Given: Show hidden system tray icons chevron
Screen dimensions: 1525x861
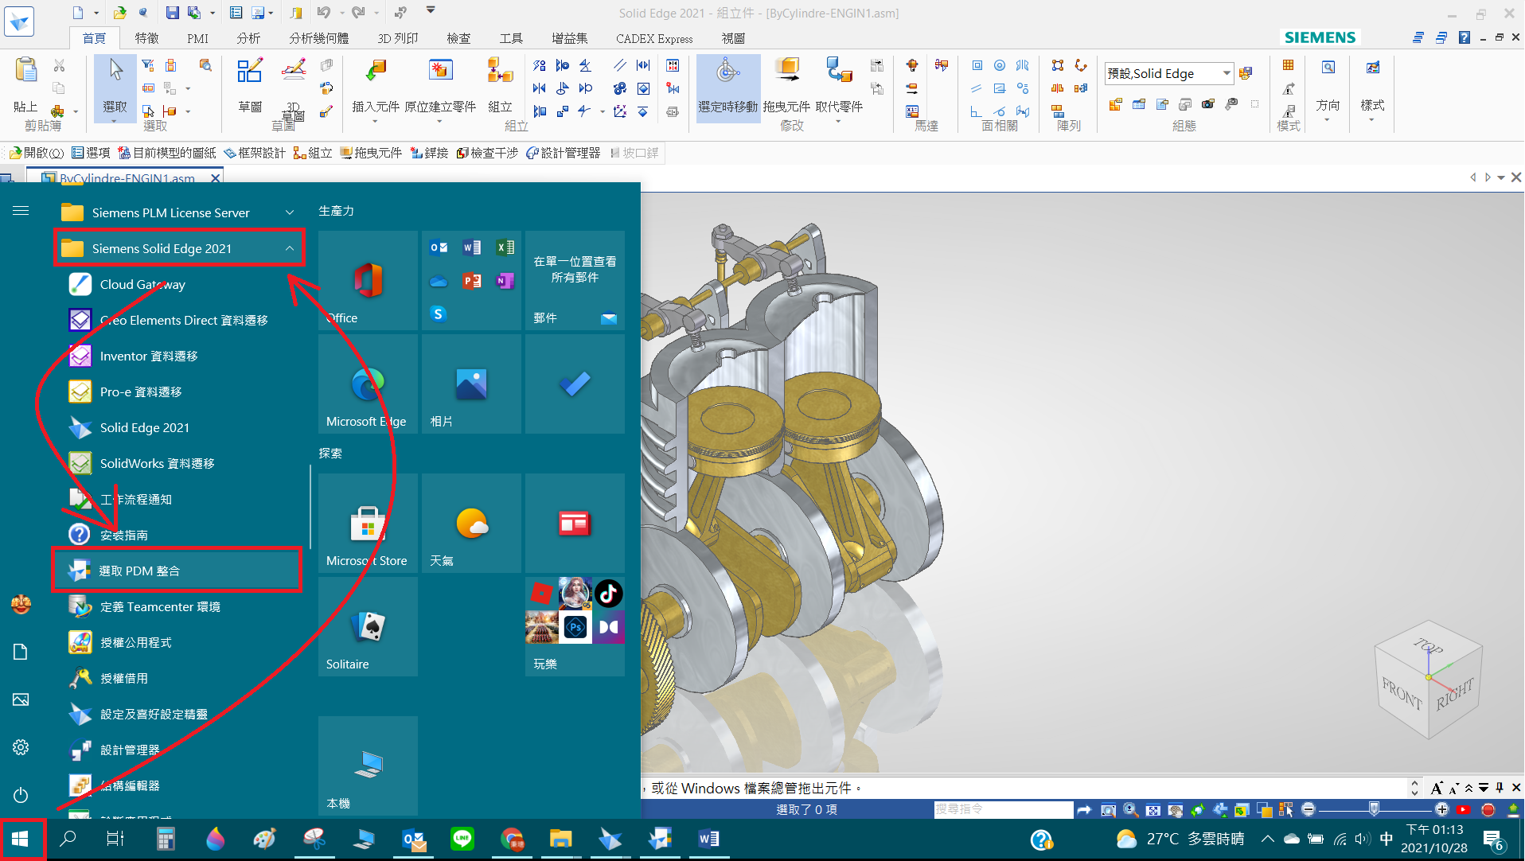Looking at the screenshot, I should (x=1268, y=839).
